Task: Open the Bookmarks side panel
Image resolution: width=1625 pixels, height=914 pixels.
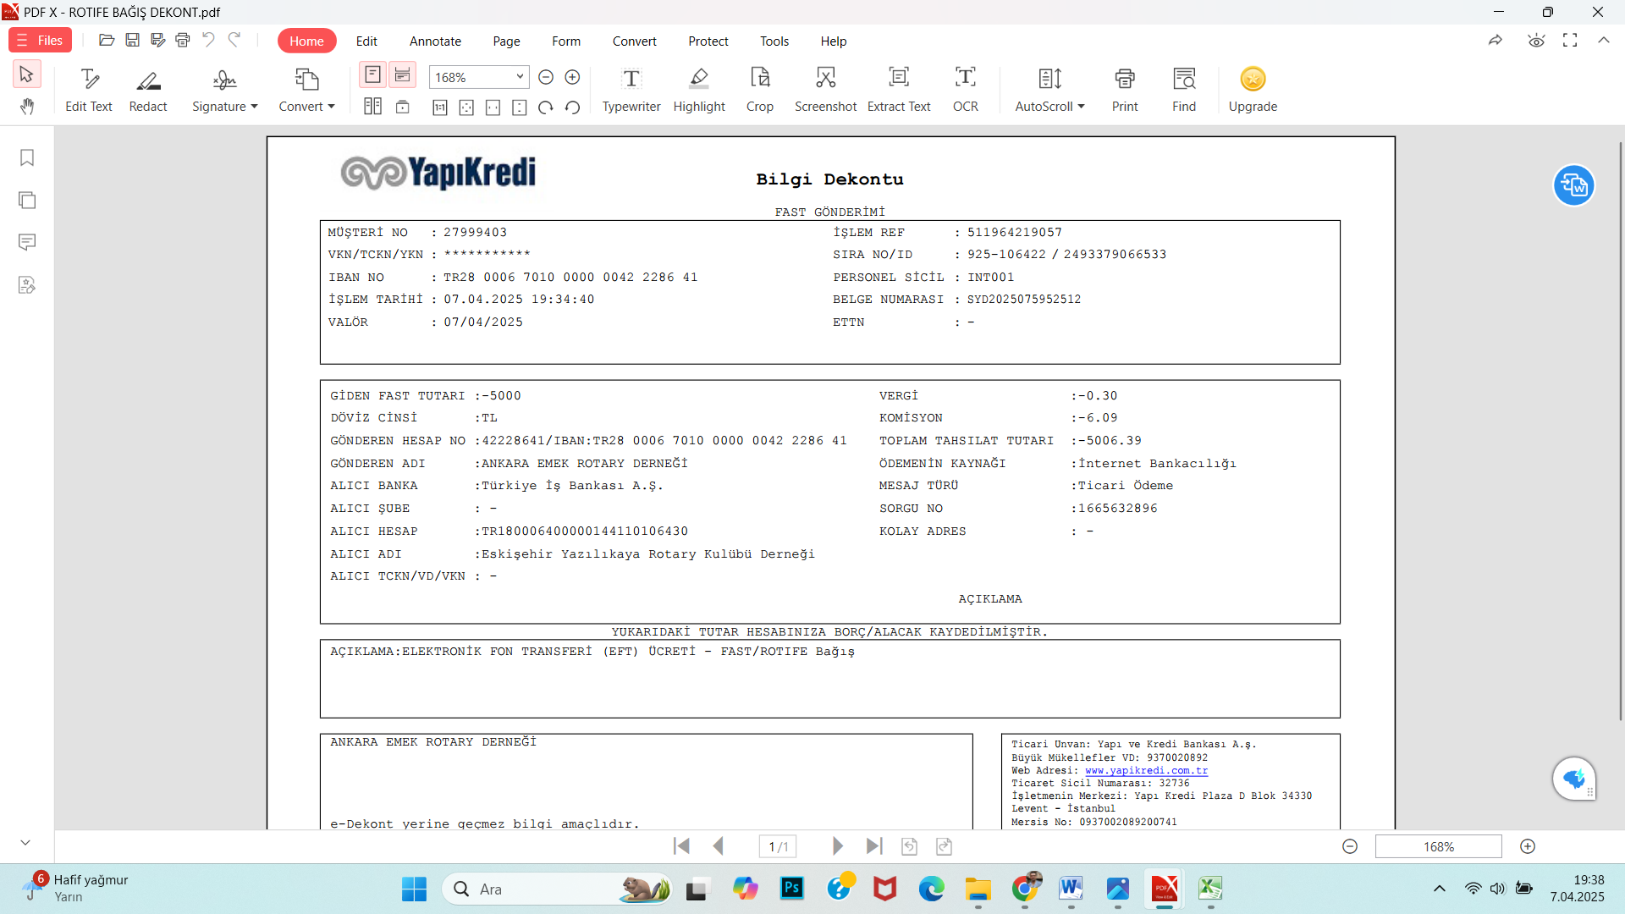Action: pyautogui.click(x=27, y=158)
